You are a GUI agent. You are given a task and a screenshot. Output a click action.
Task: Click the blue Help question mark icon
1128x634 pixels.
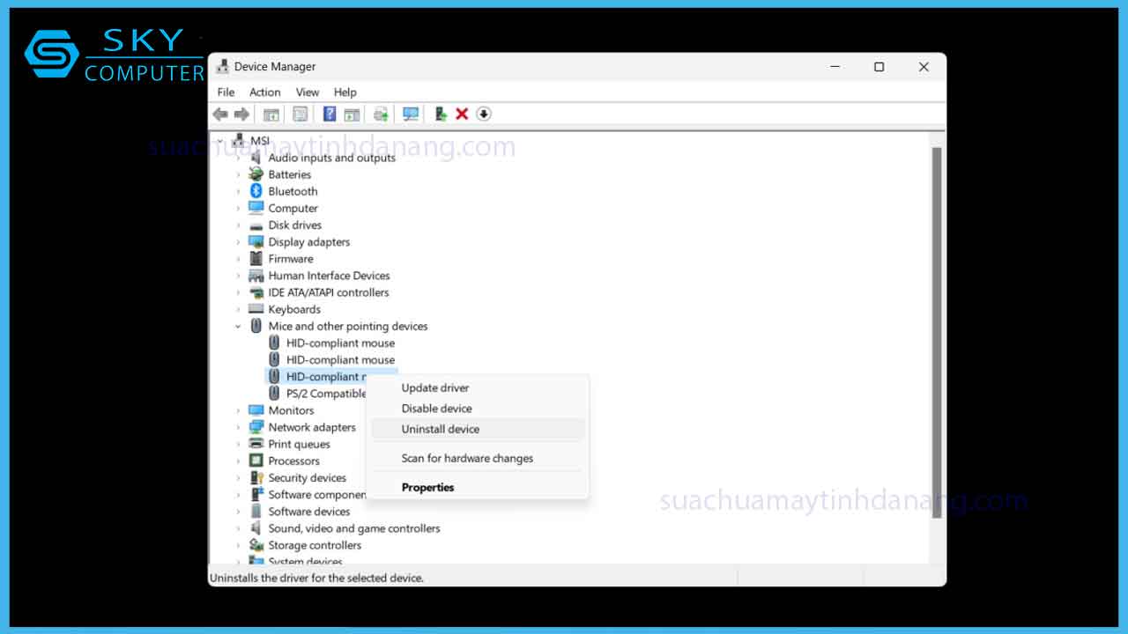tap(330, 114)
